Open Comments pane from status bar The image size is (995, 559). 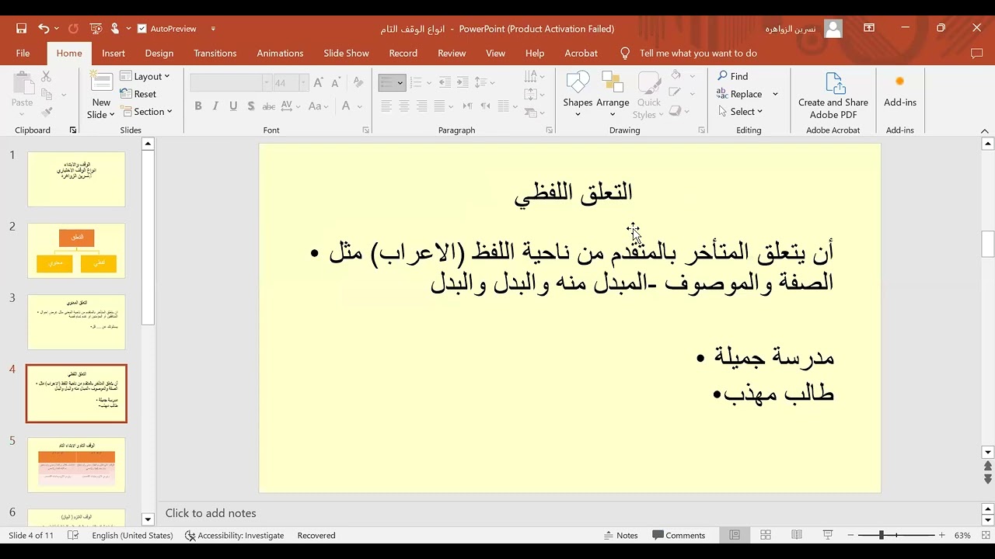click(x=679, y=536)
